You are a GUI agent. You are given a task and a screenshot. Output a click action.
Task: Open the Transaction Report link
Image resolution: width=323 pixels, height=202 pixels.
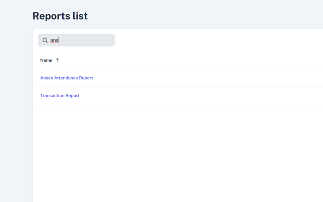coord(60,96)
